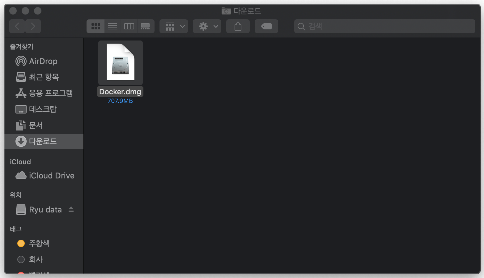Click the 문서 documents icon
The image size is (484, 278).
pyautogui.click(x=21, y=125)
